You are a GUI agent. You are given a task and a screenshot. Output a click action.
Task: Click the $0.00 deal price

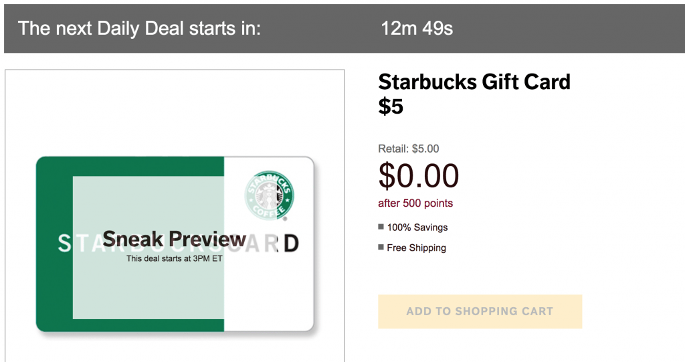click(419, 176)
